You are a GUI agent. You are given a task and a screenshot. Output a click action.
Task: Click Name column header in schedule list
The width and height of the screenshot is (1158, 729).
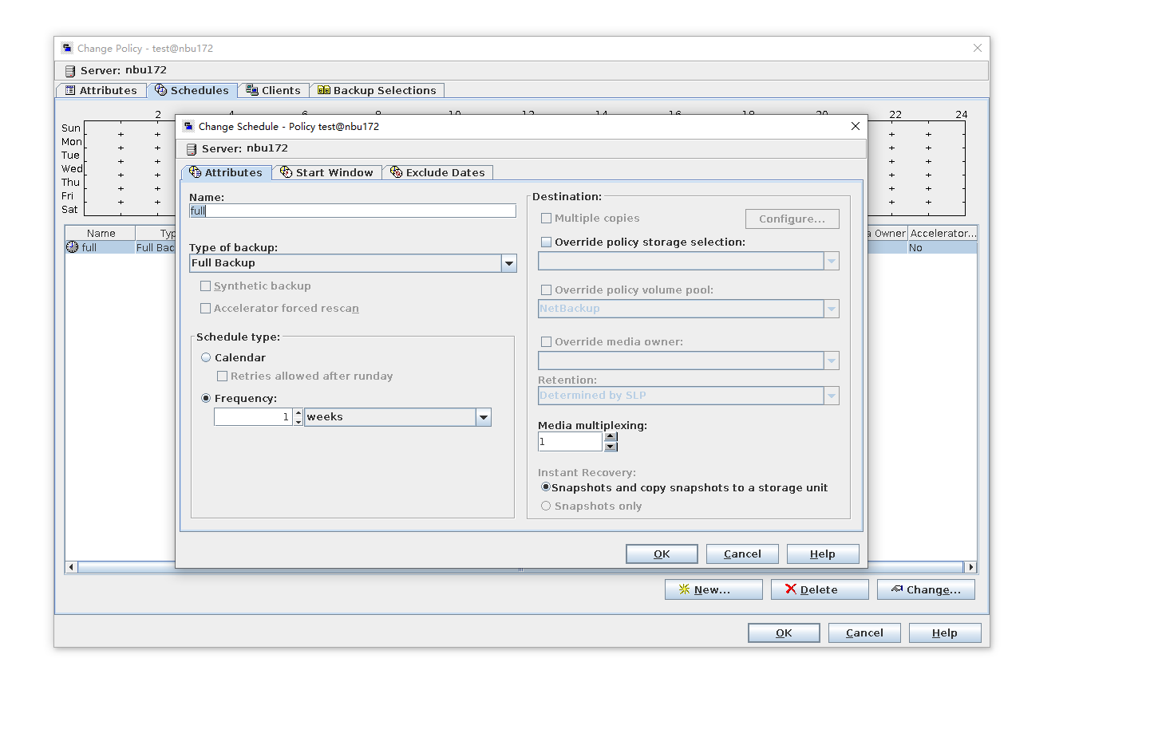(x=101, y=233)
